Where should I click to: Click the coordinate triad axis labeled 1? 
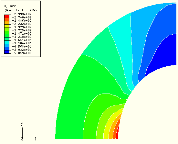click(36, 139)
